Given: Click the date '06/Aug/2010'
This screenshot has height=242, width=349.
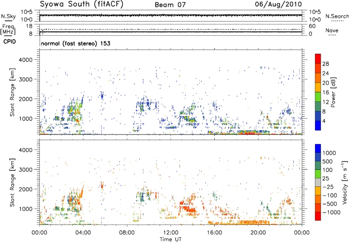Looking at the screenshot, I should click(278, 4).
